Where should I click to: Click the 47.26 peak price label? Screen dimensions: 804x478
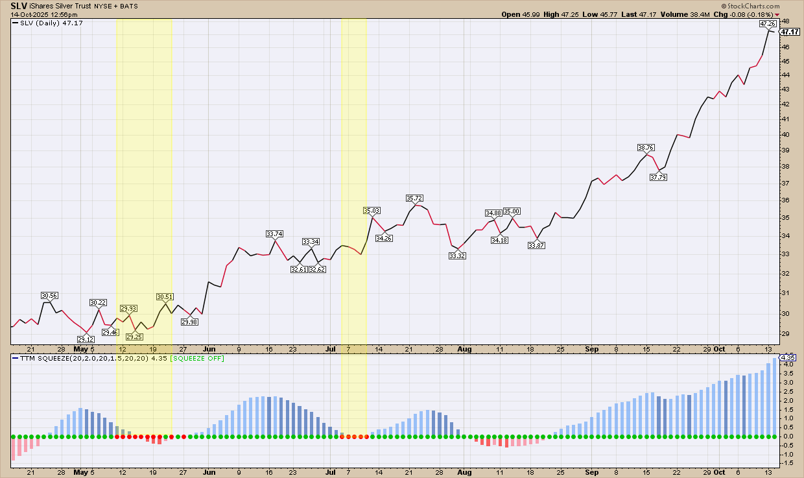click(768, 24)
